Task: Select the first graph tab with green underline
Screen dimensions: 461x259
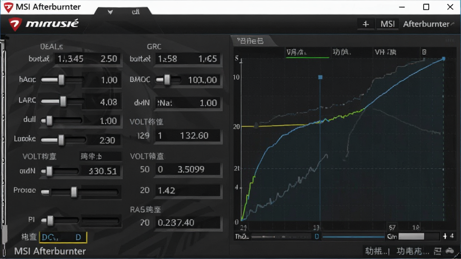Action: coord(307,52)
